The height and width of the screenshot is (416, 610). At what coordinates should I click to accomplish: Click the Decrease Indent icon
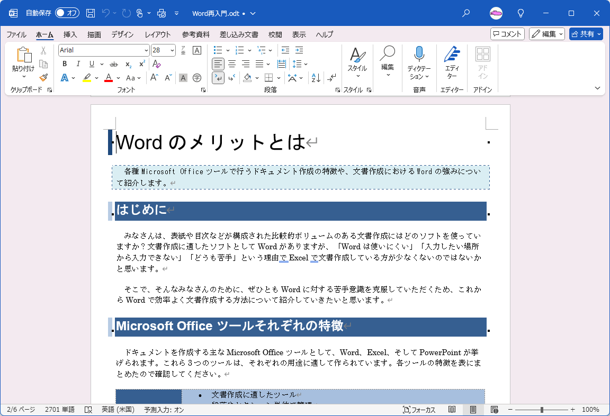pos(285,50)
